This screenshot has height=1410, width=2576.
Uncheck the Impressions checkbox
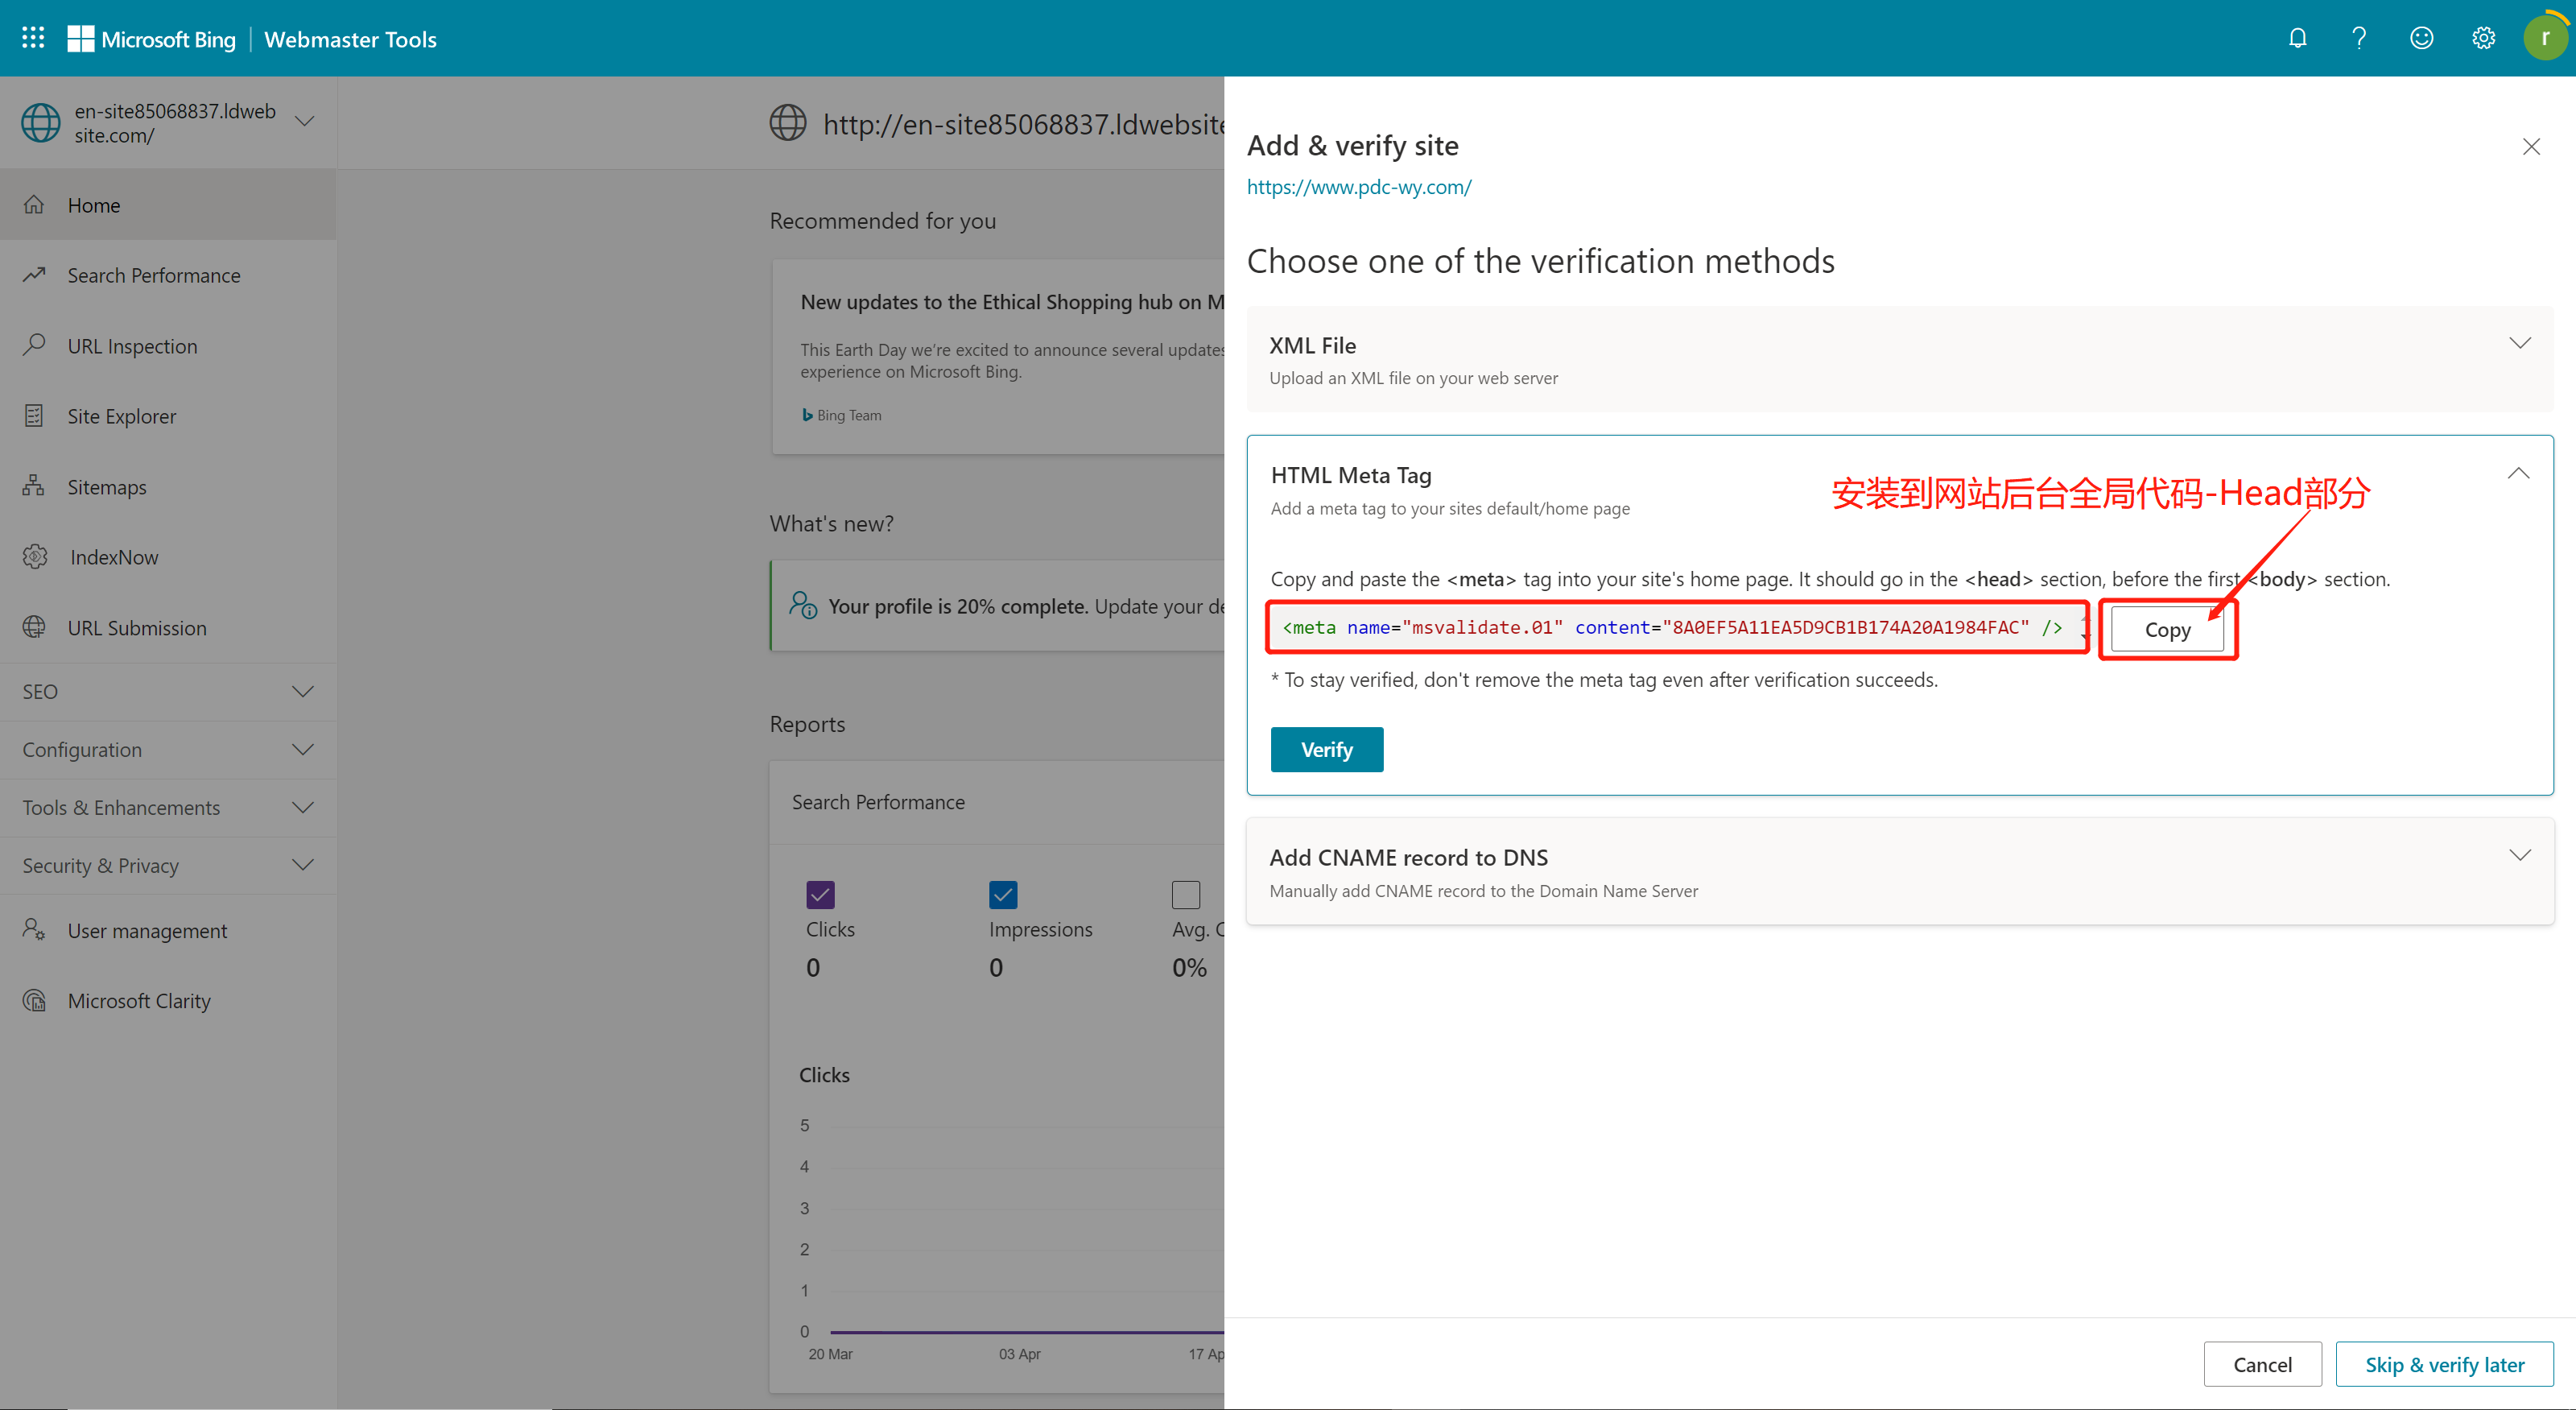[1002, 894]
